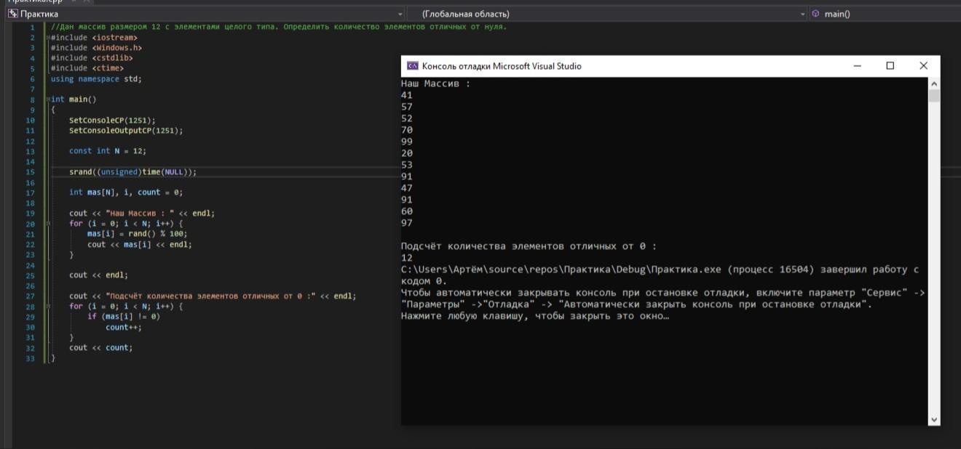Place cursor on the const int N line
Screen dimensions: 961x449
pos(107,151)
